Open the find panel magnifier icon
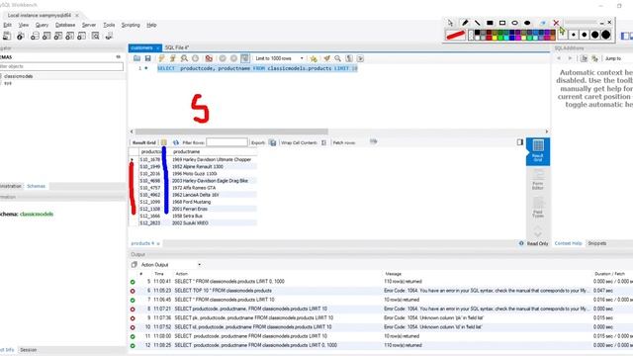Viewport: 633px width, 356px height. click(337, 58)
